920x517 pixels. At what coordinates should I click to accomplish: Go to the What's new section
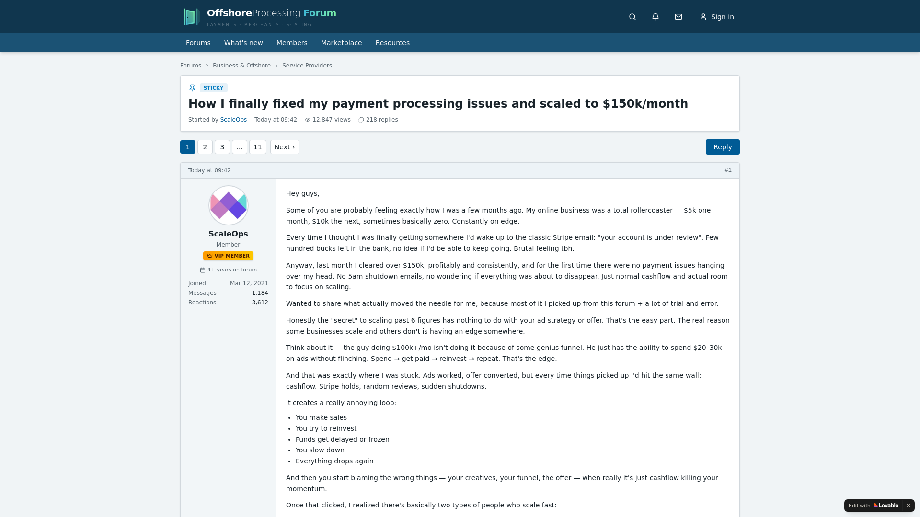click(243, 43)
